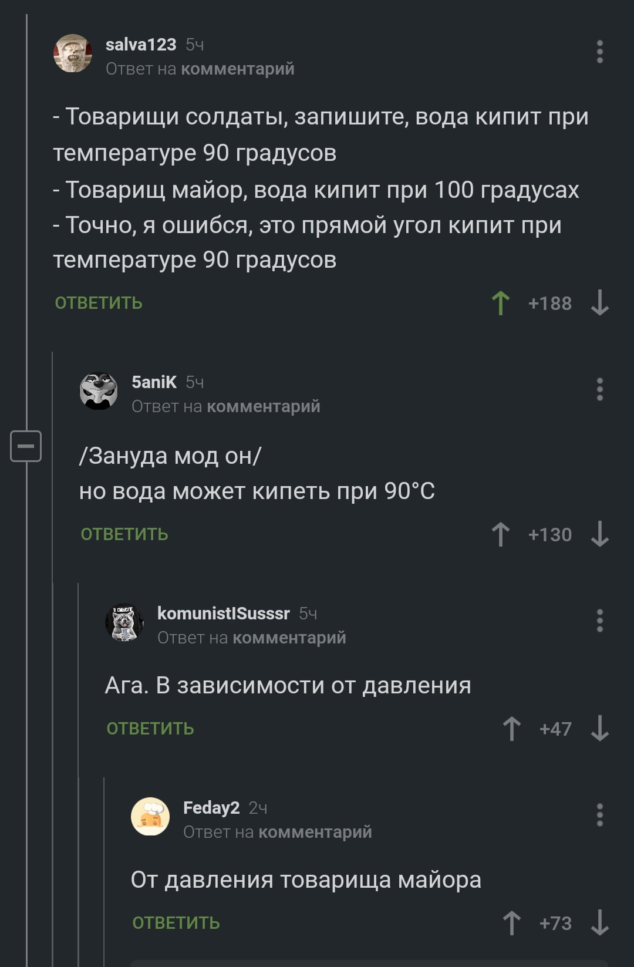Reply to Feday2 with ОТВЕТИТЬ

(176, 923)
